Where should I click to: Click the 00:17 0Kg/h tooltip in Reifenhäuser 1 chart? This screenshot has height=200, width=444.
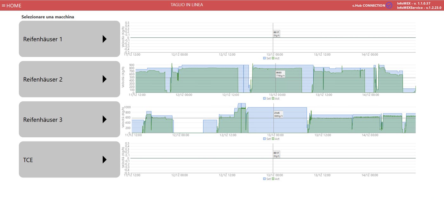pos(276,34)
